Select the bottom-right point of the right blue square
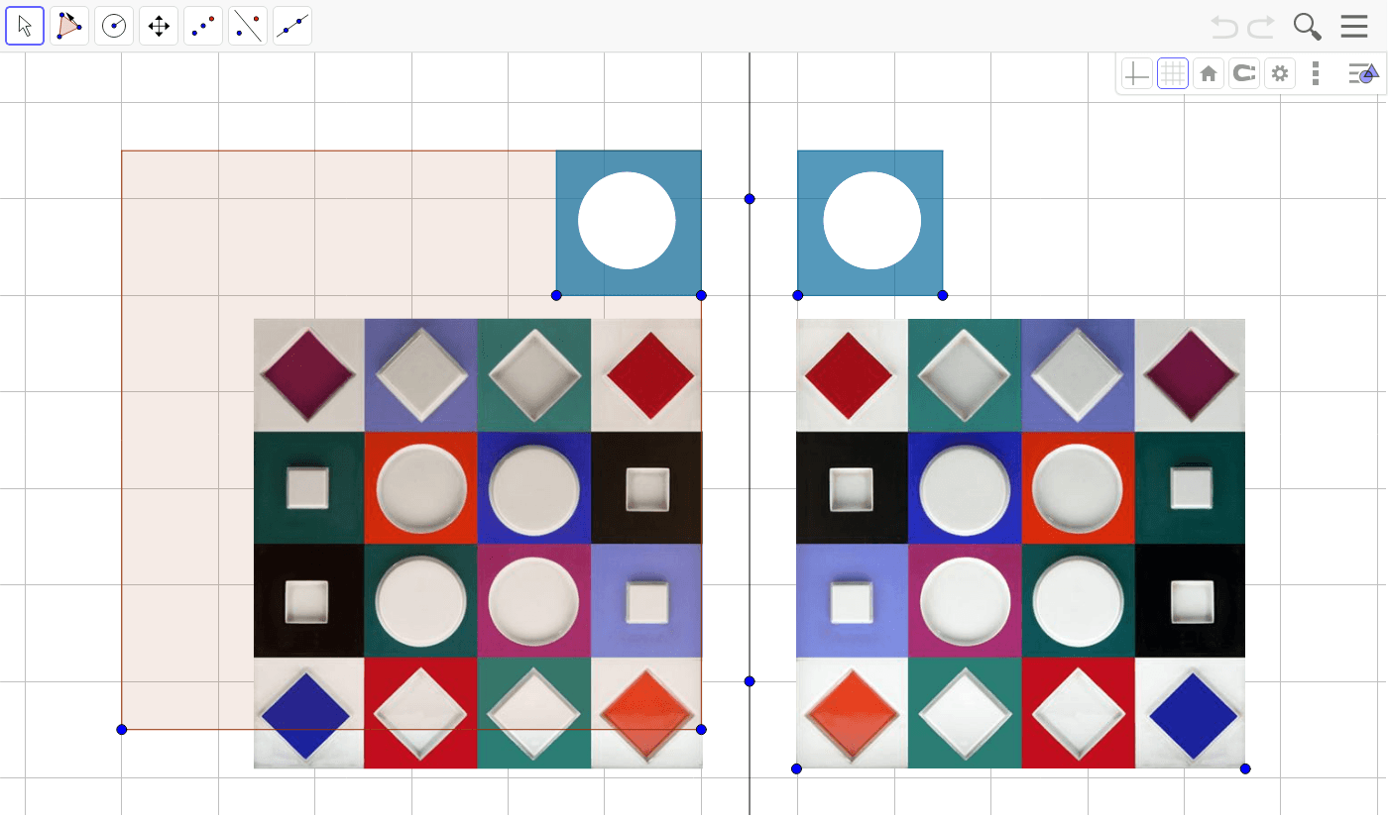This screenshot has width=1388, height=817. (x=943, y=295)
